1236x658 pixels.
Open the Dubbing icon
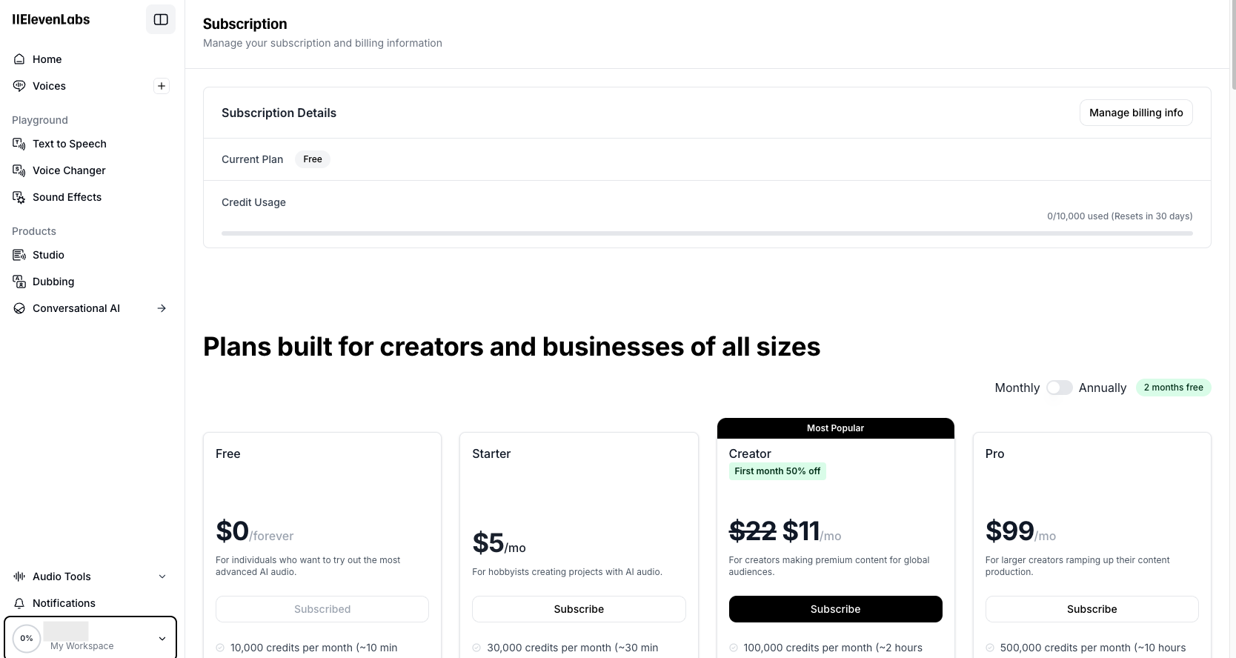(x=19, y=282)
